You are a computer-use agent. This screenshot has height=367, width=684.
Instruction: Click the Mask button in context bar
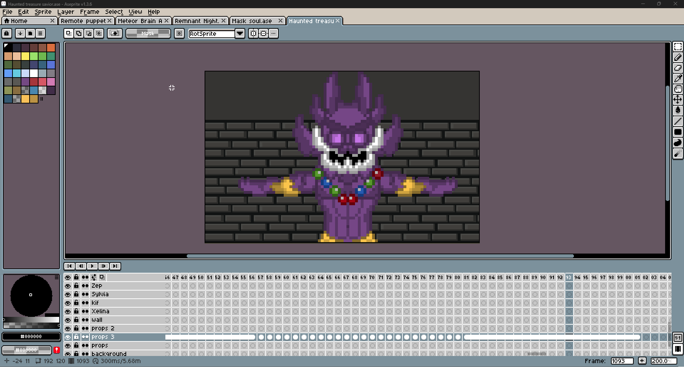(x=148, y=33)
